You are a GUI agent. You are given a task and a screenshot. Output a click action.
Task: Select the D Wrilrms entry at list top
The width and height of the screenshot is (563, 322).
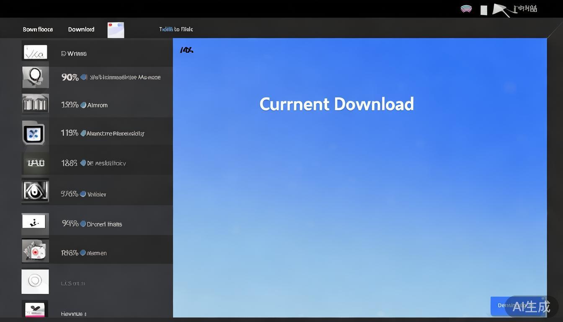(x=74, y=54)
